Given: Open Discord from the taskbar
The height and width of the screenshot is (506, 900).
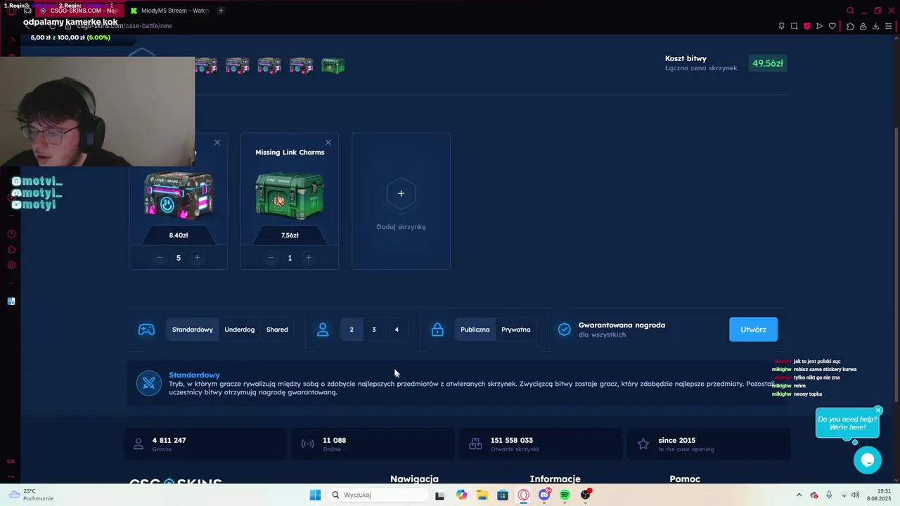Looking at the screenshot, I should pos(544,495).
